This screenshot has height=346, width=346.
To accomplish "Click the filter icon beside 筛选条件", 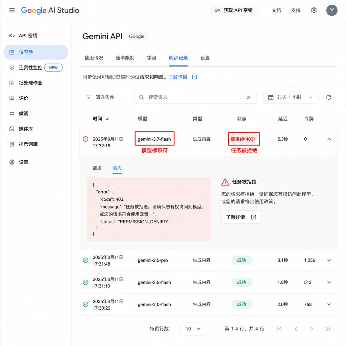I will pyautogui.click(x=89, y=97).
